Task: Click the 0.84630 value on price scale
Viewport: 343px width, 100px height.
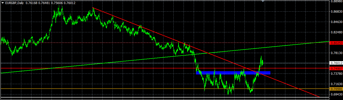Action: click(336, 22)
